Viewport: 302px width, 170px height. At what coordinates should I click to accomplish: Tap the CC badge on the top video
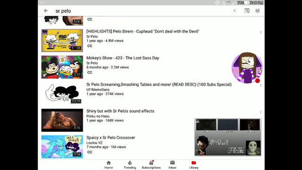coord(90,19)
